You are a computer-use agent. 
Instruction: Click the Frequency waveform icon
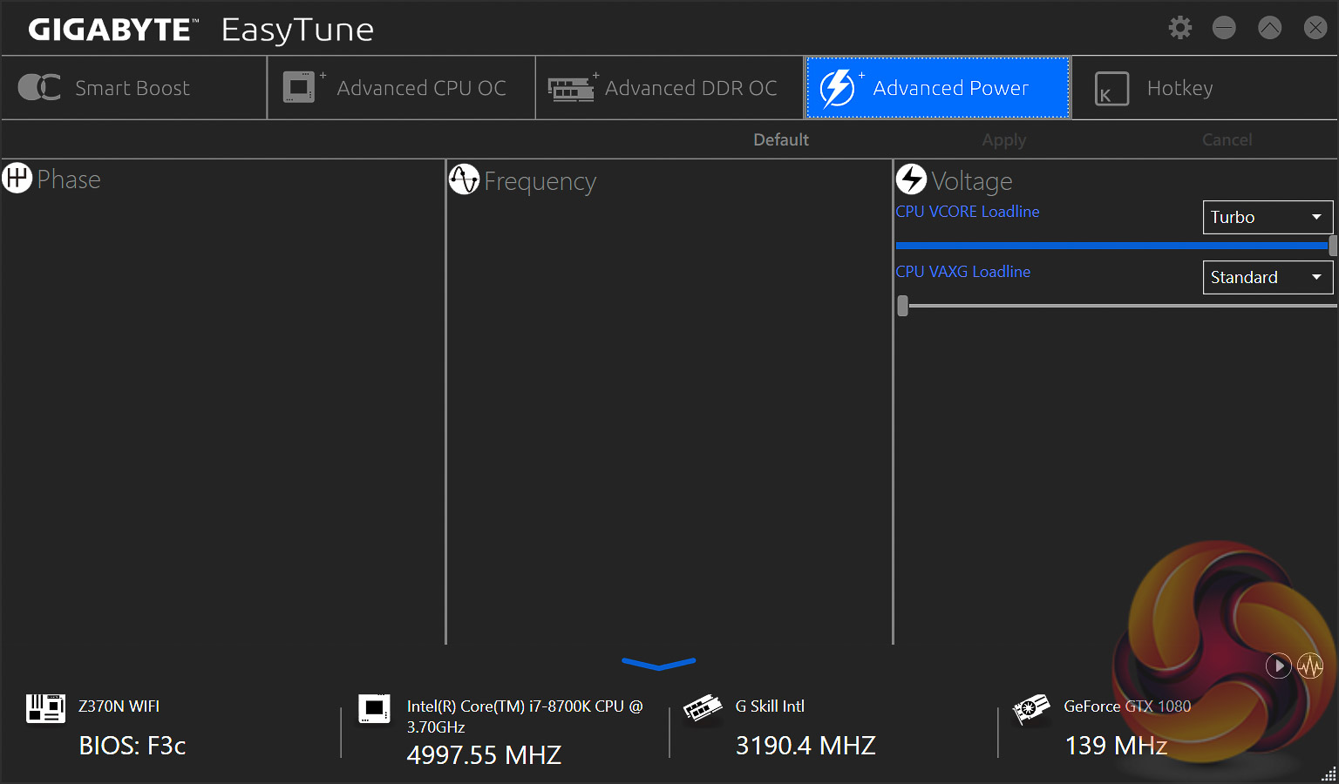pyautogui.click(x=464, y=179)
